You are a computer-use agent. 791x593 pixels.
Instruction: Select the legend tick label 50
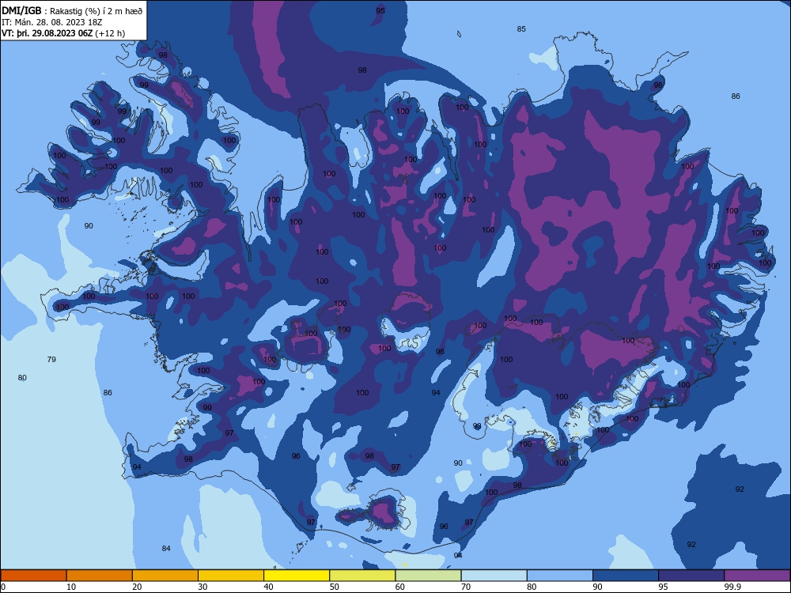click(335, 587)
